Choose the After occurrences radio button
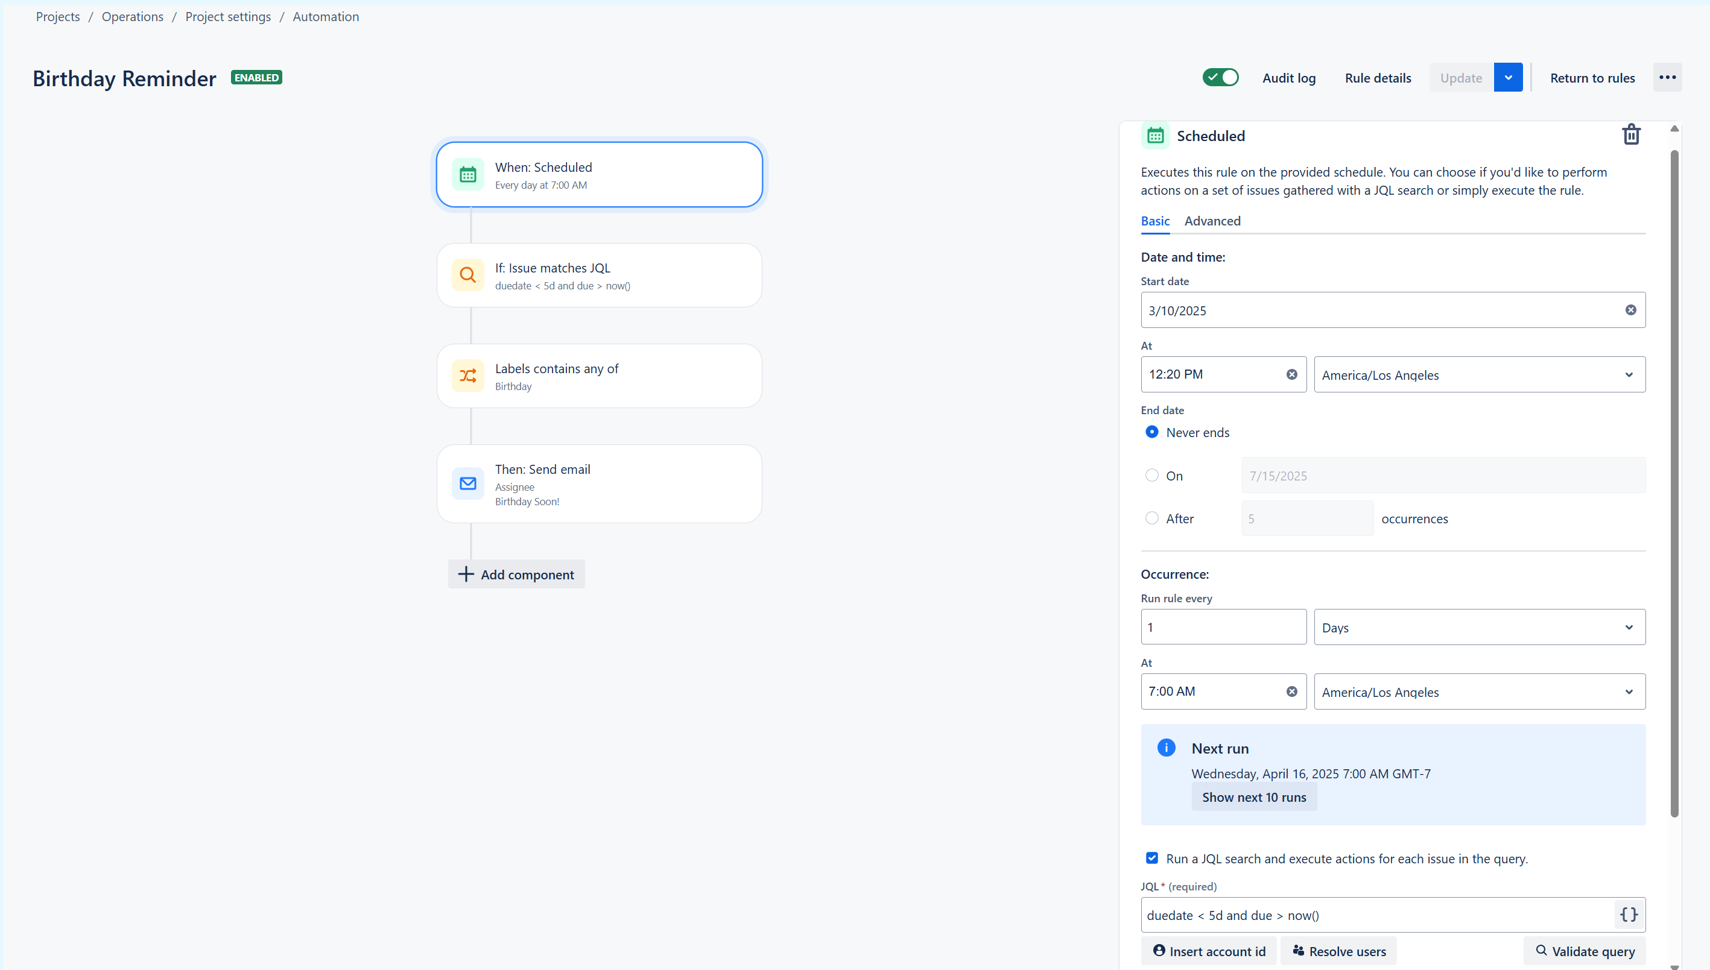 click(1151, 518)
